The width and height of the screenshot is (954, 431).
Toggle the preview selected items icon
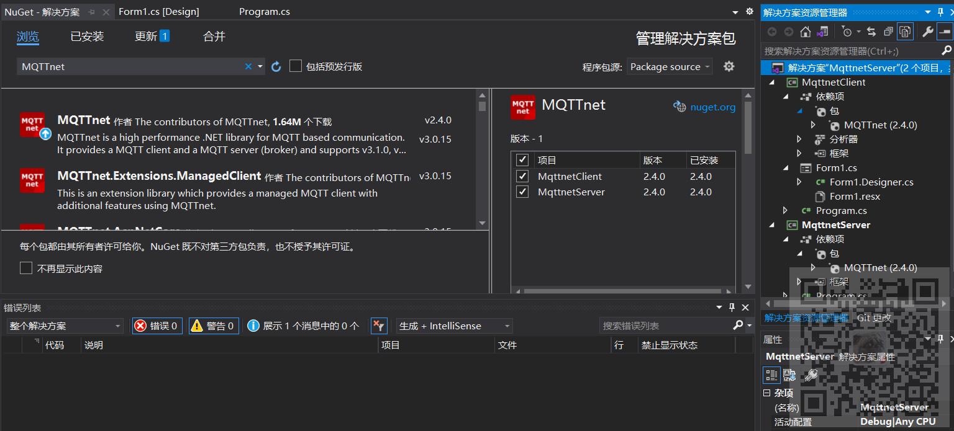(944, 32)
